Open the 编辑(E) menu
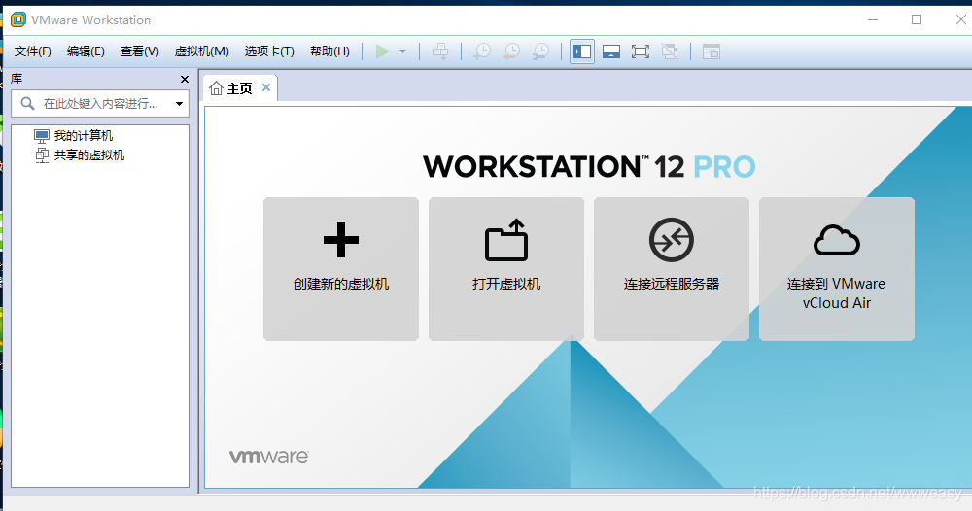Image resolution: width=972 pixels, height=511 pixels. coord(86,51)
